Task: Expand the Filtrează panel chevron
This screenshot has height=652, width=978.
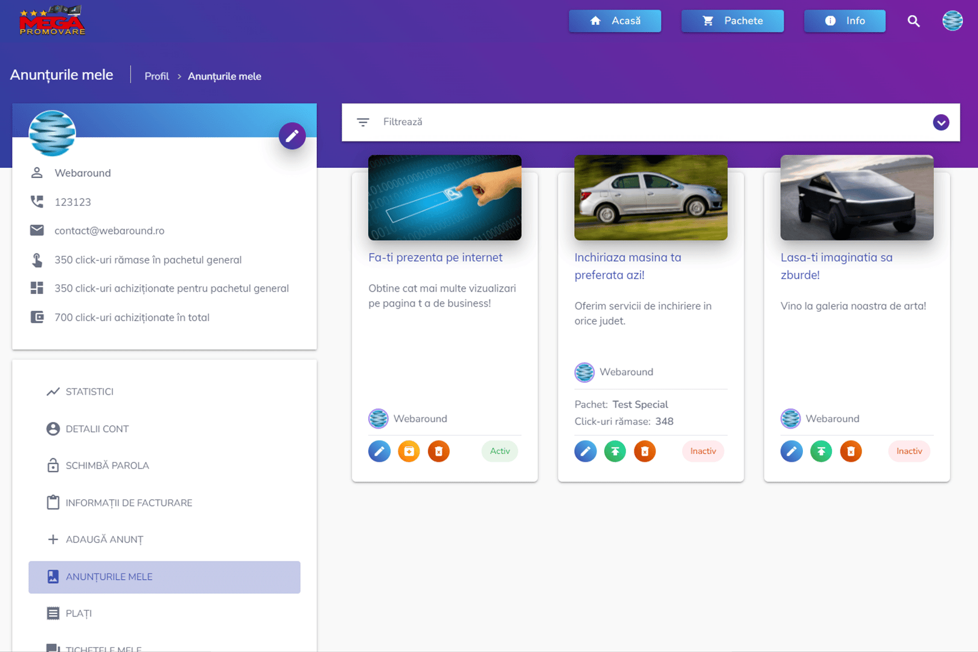Action: [x=941, y=123]
